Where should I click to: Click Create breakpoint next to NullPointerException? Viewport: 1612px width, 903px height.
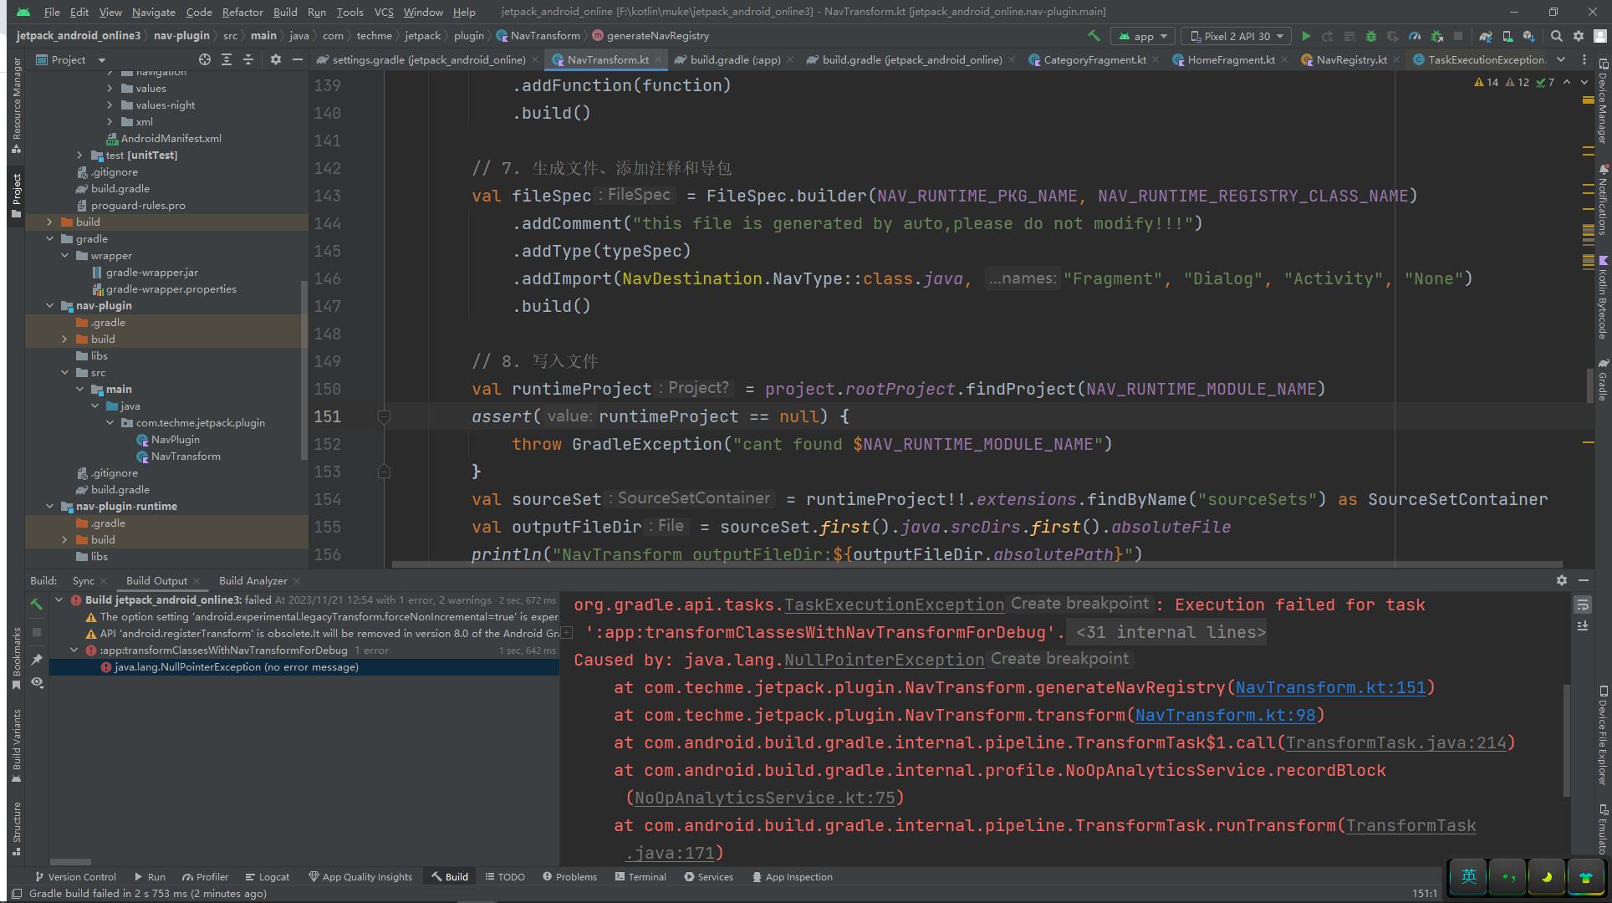(x=1059, y=659)
